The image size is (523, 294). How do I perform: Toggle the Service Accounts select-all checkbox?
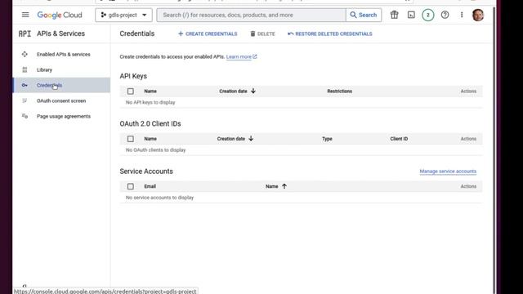[x=131, y=187]
